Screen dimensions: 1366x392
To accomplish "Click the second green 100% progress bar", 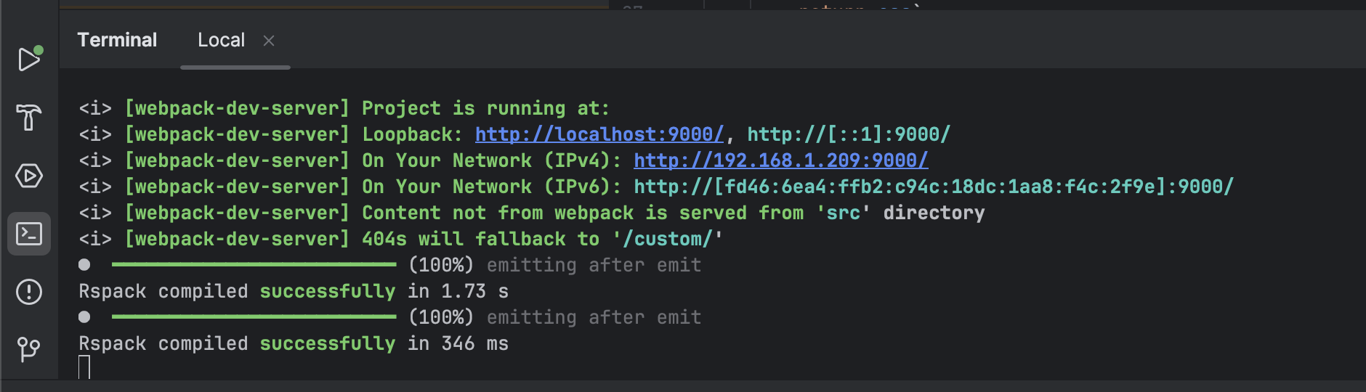I will click(x=254, y=317).
